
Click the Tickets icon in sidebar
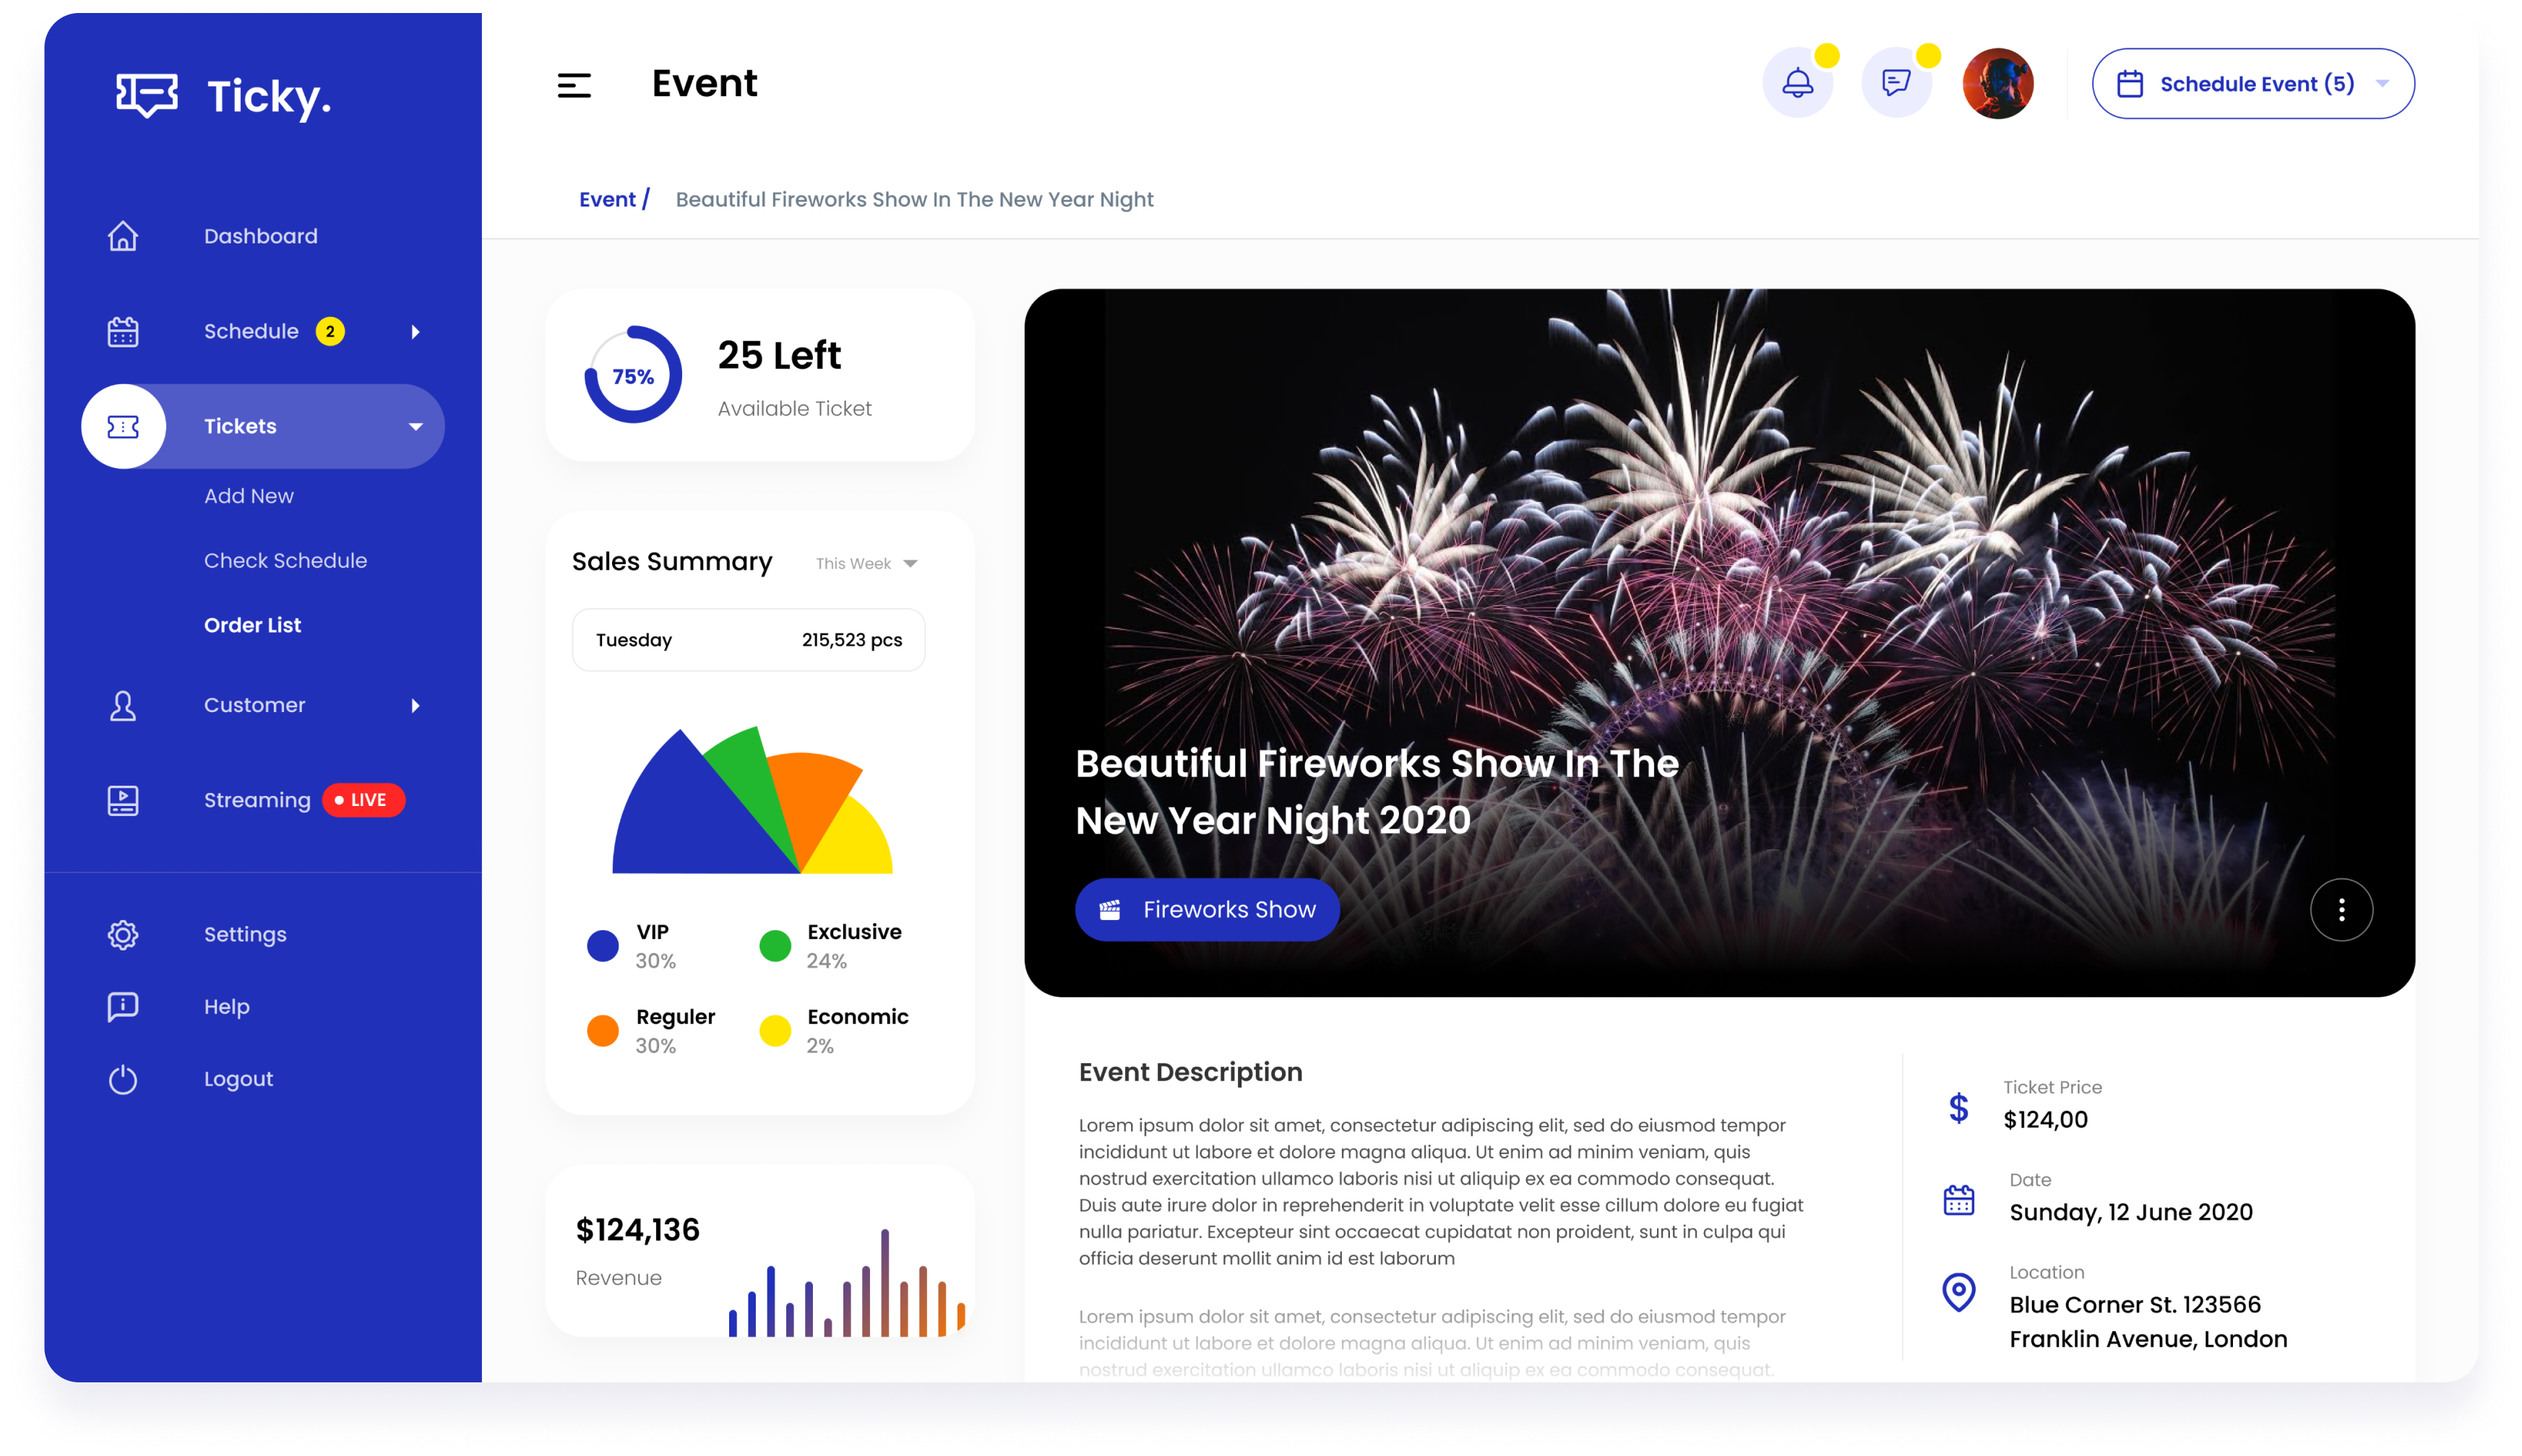pos(123,425)
